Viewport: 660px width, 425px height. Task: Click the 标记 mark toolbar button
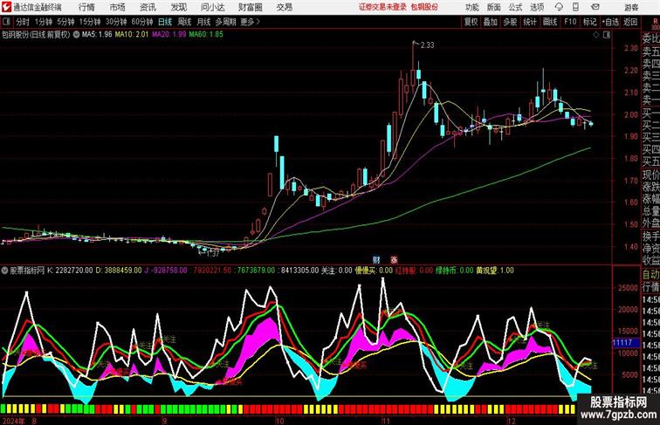click(589, 22)
